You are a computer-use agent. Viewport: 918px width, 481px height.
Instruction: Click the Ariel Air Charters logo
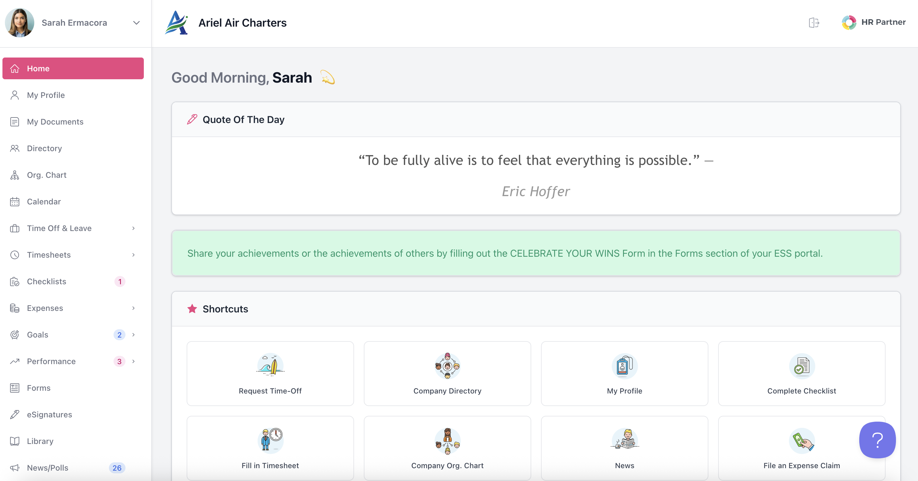pos(176,22)
